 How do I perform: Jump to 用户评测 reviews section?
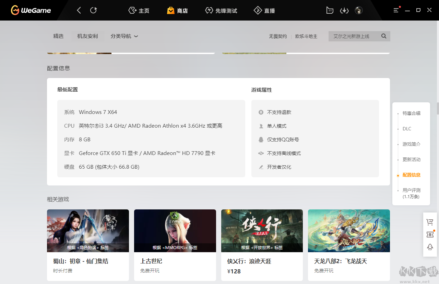[x=411, y=193]
